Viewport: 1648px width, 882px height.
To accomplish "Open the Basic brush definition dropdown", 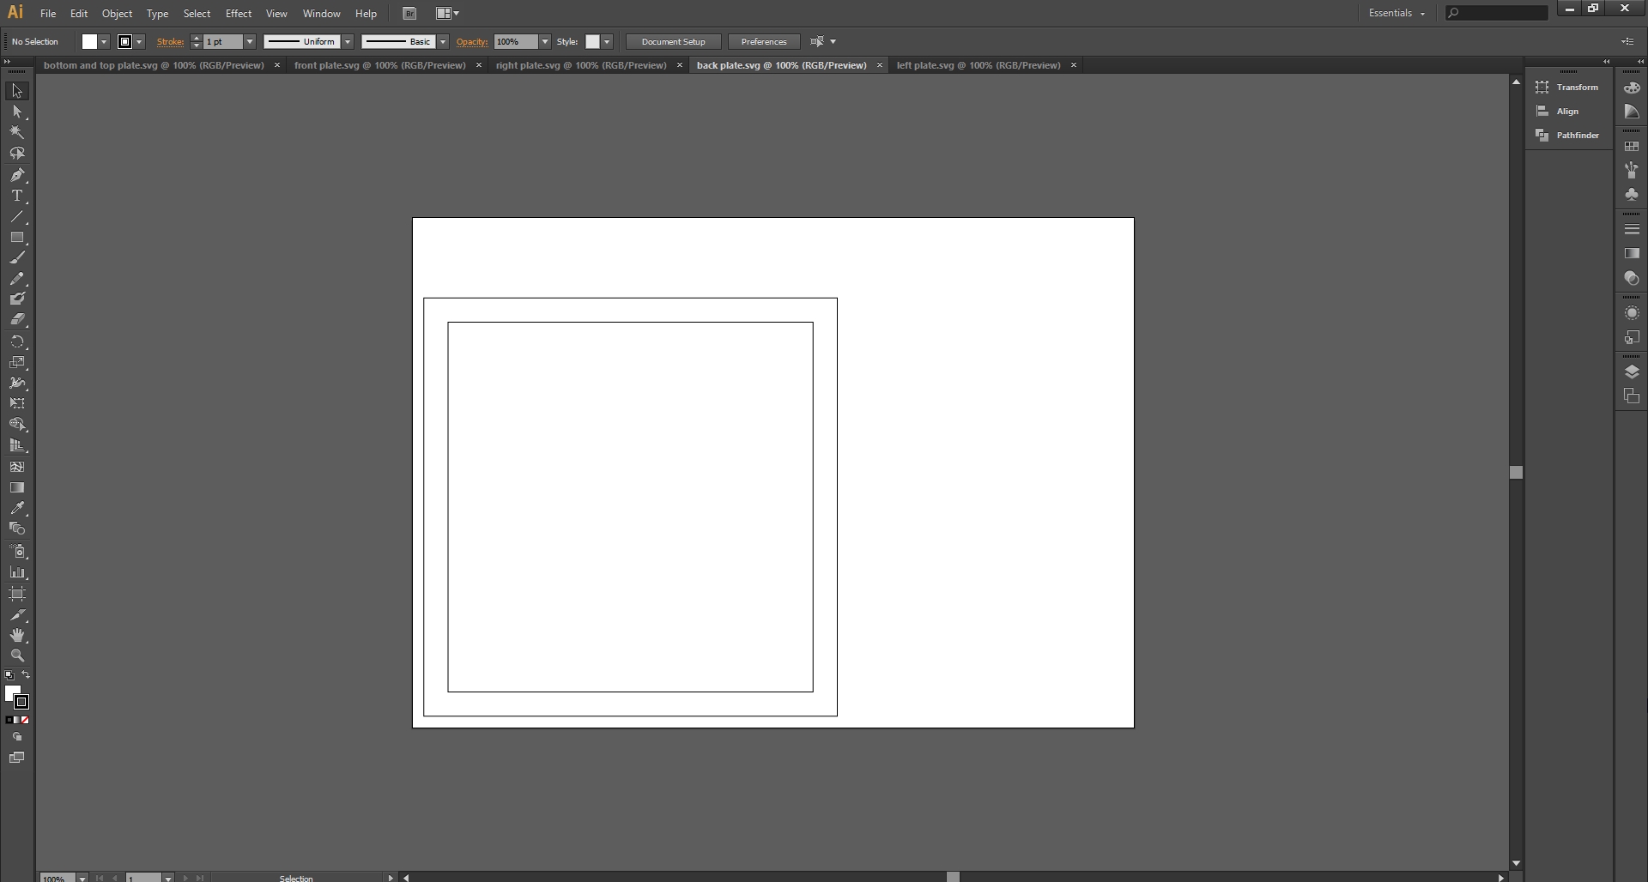I will click(443, 41).
